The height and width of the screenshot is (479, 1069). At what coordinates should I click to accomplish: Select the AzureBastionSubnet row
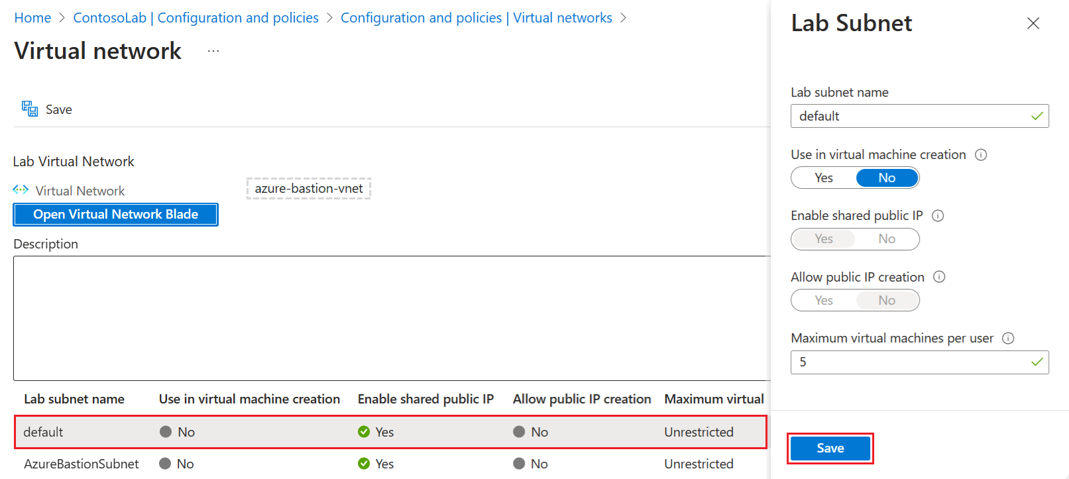tap(82, 464)
